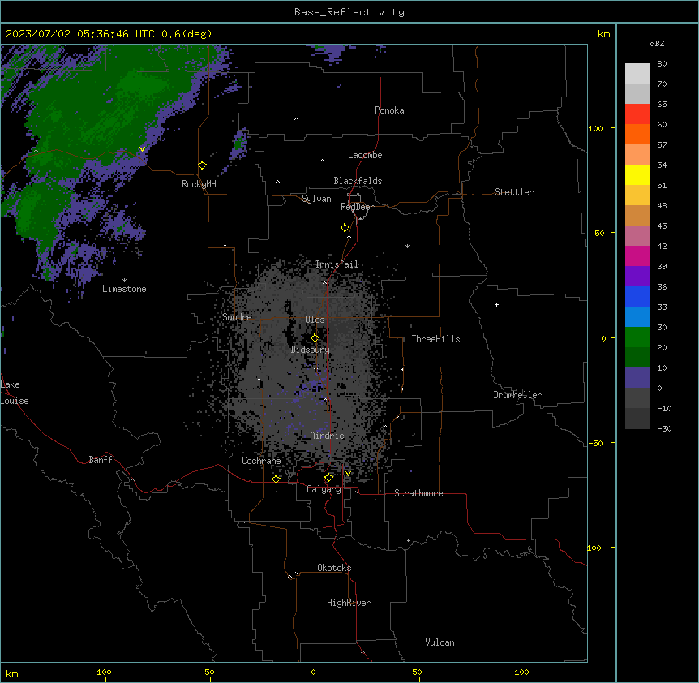Click the Vulcan label

pos(440,642)
